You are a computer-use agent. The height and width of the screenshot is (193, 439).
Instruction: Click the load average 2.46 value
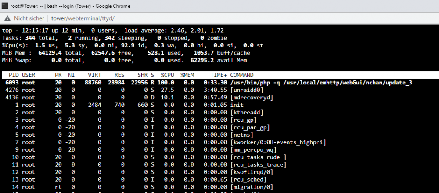coord(177,30)
